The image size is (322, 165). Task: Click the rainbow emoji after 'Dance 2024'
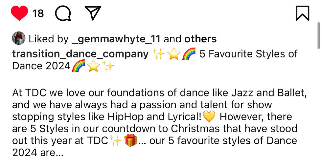79,66
